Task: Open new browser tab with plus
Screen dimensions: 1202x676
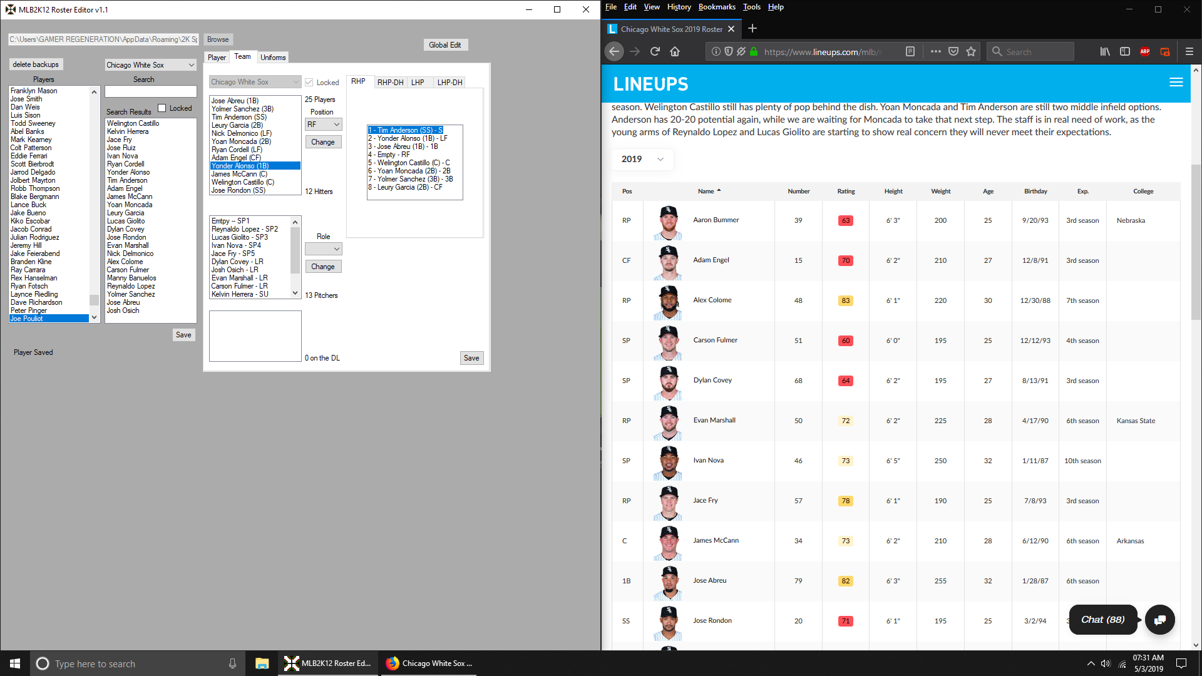Action: point(753,29)
